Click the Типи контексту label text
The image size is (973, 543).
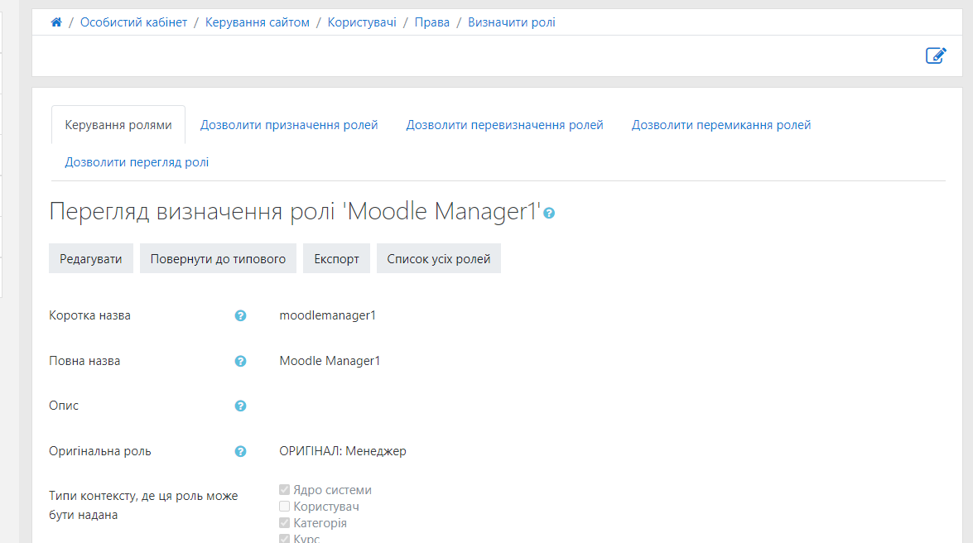coord(143,505)
